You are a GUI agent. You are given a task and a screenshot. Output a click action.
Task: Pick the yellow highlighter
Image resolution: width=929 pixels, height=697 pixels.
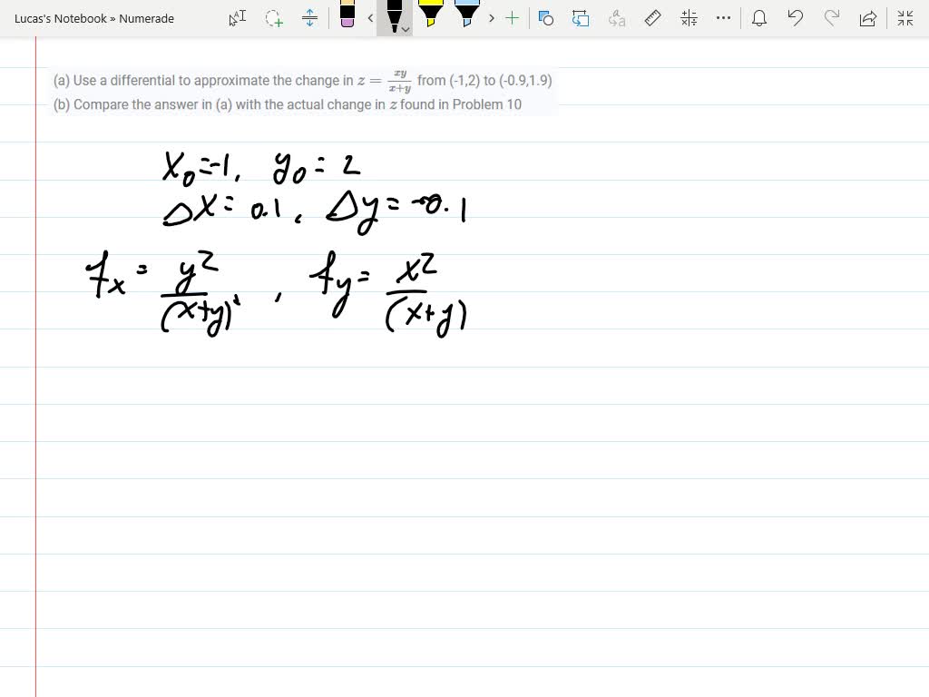pos(433,16)
